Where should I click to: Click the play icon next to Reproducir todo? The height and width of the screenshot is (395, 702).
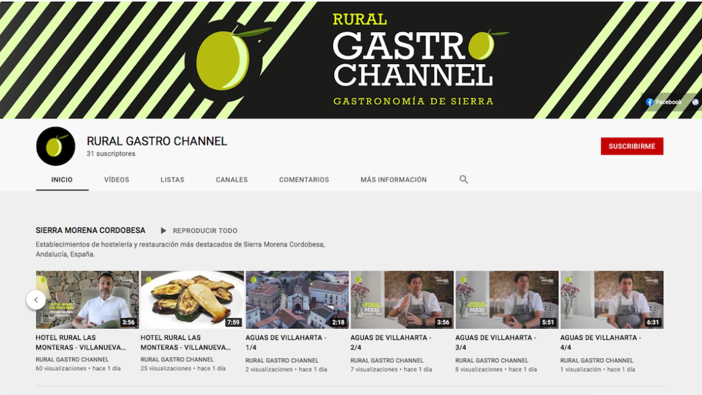[x=163, y=230]
